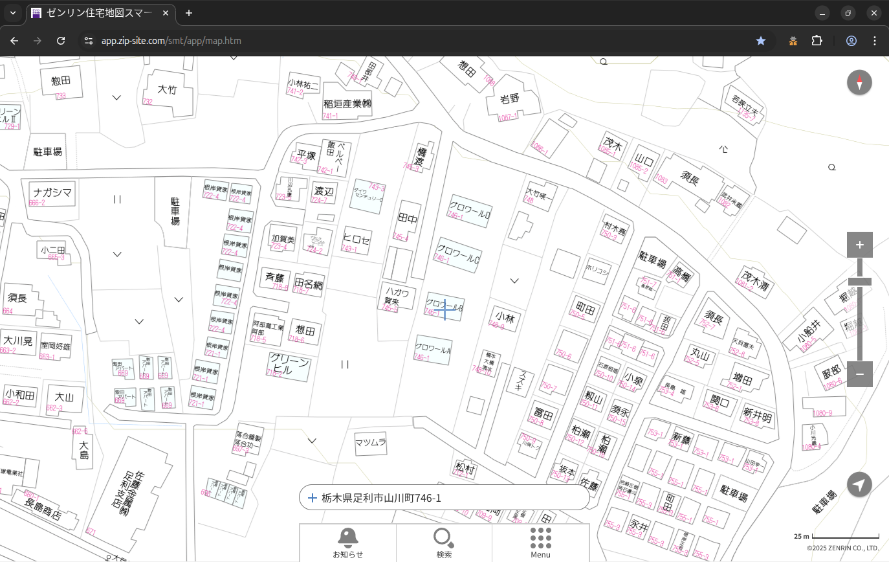Open the Chrome three-dot menu

coord(875,41)
